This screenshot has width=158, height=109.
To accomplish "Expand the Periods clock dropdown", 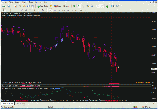I will 114,6.
